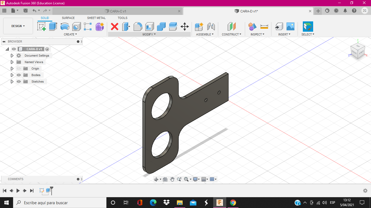The height and width of the screenshot is (208, 371).
Task: Expand the Document Settings node
Action: point(12,56)
